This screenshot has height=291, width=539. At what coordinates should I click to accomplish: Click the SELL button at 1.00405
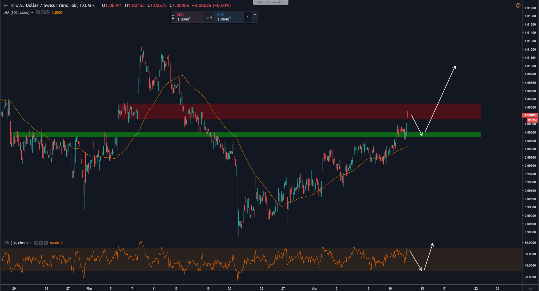click(x=189, y=17)
